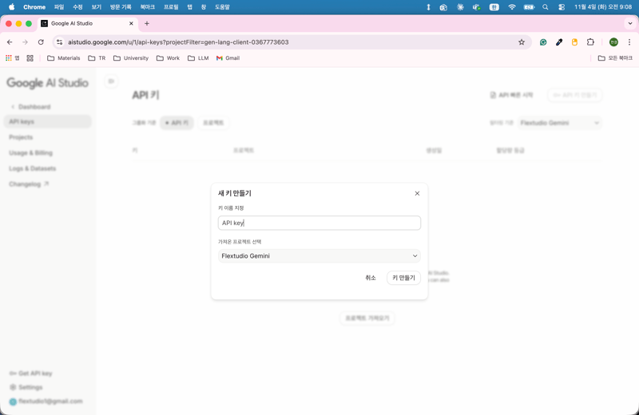
Task: Open the Flextudio Gemini project dropdown in dialog
Action: 319,255
